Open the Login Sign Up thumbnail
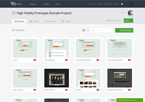 click(x=25, y=78)
